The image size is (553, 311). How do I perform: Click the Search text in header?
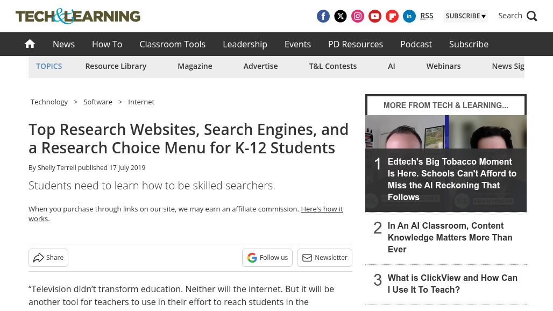510,16
